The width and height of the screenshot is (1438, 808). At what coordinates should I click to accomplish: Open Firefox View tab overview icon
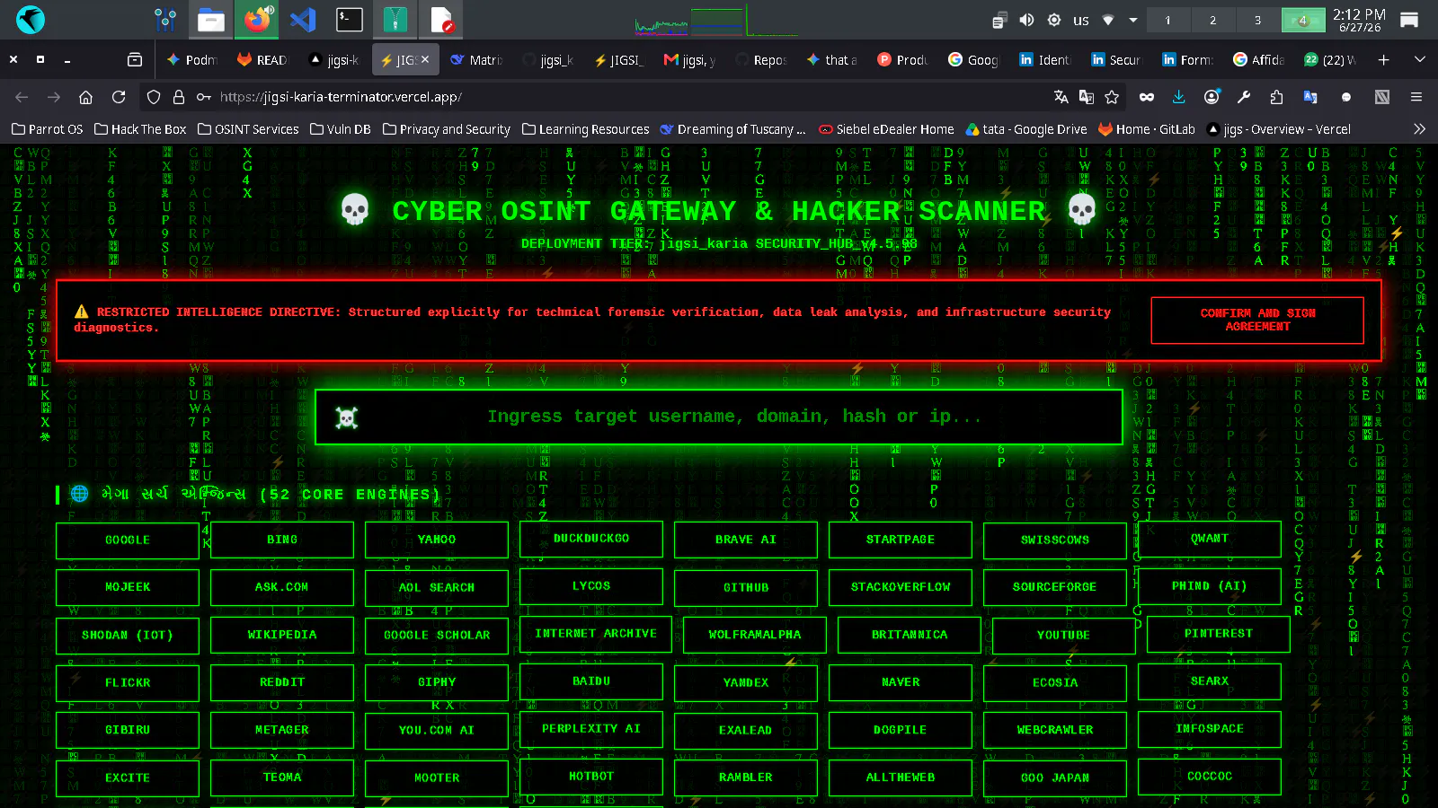pyautogui.click(x=135, y=59)
